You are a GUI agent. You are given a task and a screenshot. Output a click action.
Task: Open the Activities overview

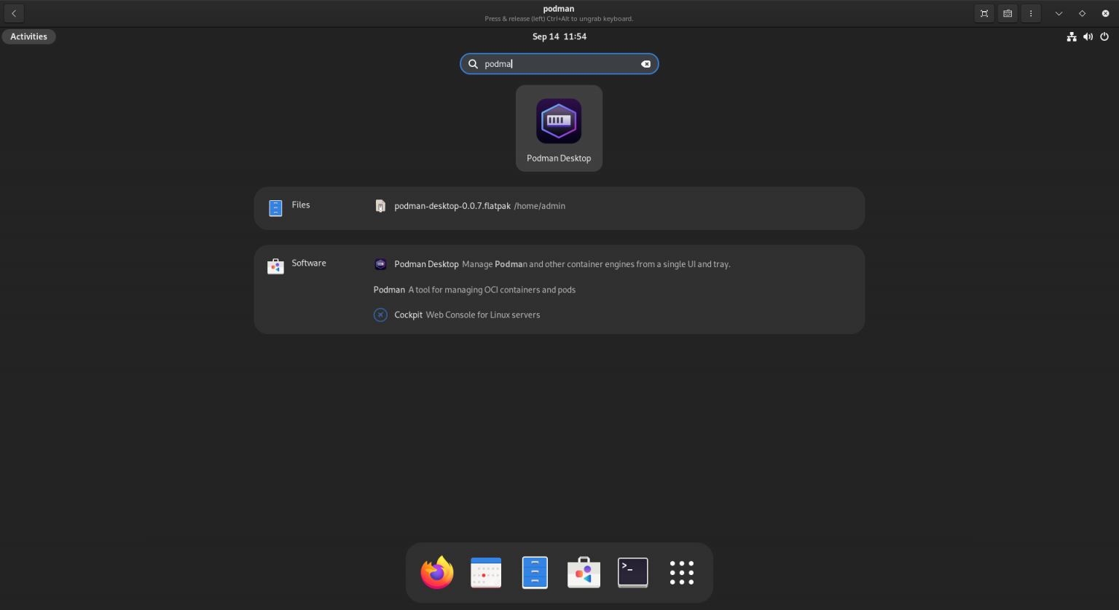(28, 36)
